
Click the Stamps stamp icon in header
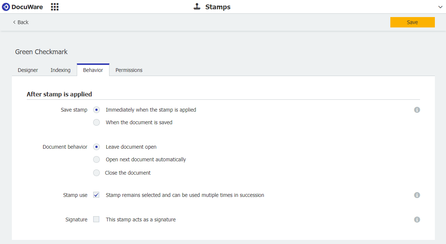(197, 7)
